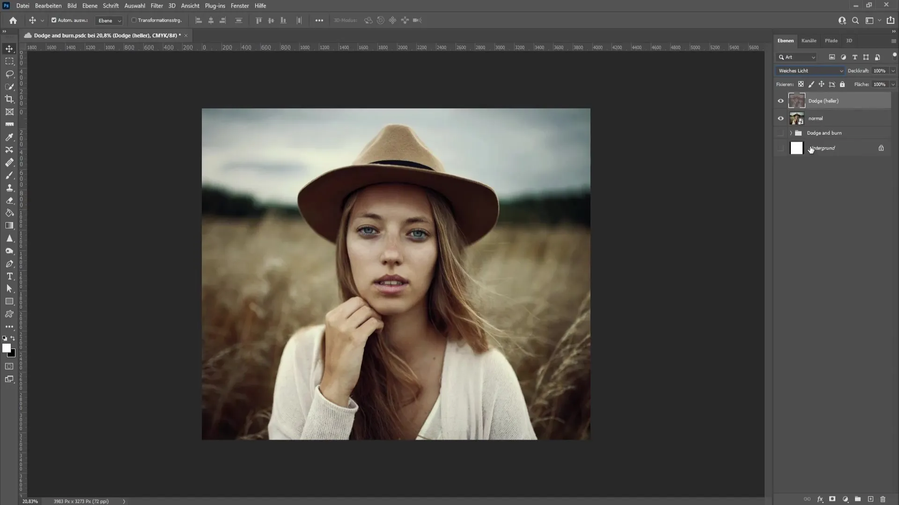Select the Move tool
The width and height of the screenshot is (899, 505).
(9, 48)
